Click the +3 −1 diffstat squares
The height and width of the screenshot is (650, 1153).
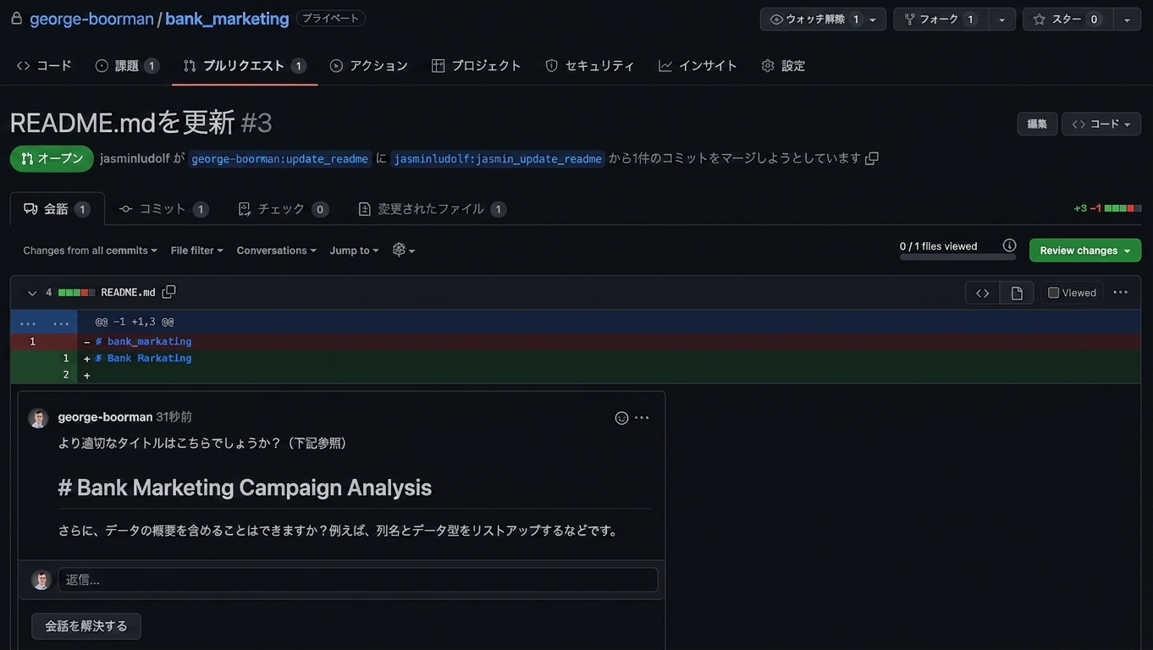click(1123, 208)
